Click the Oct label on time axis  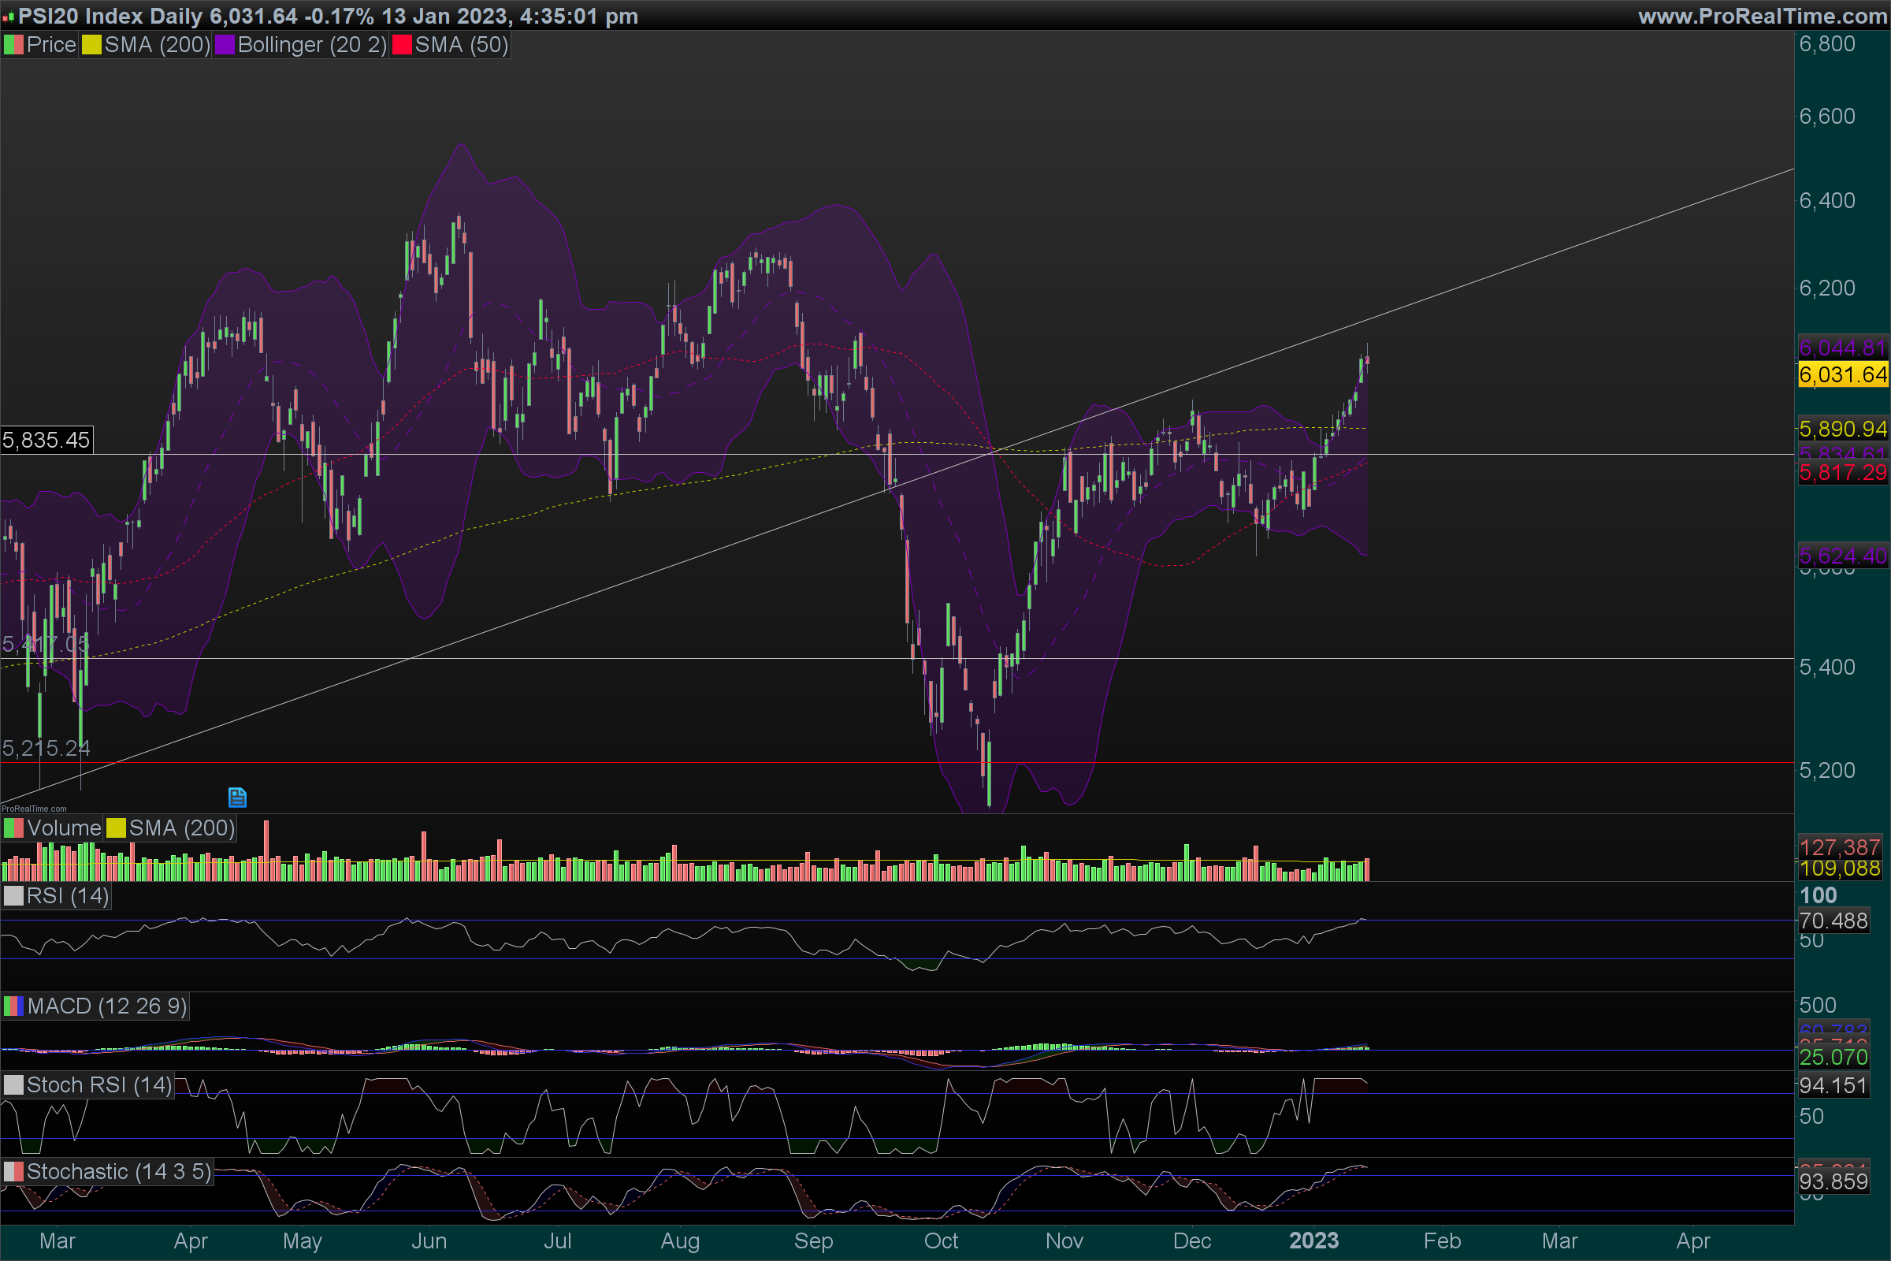click(x=941, y=1241)
